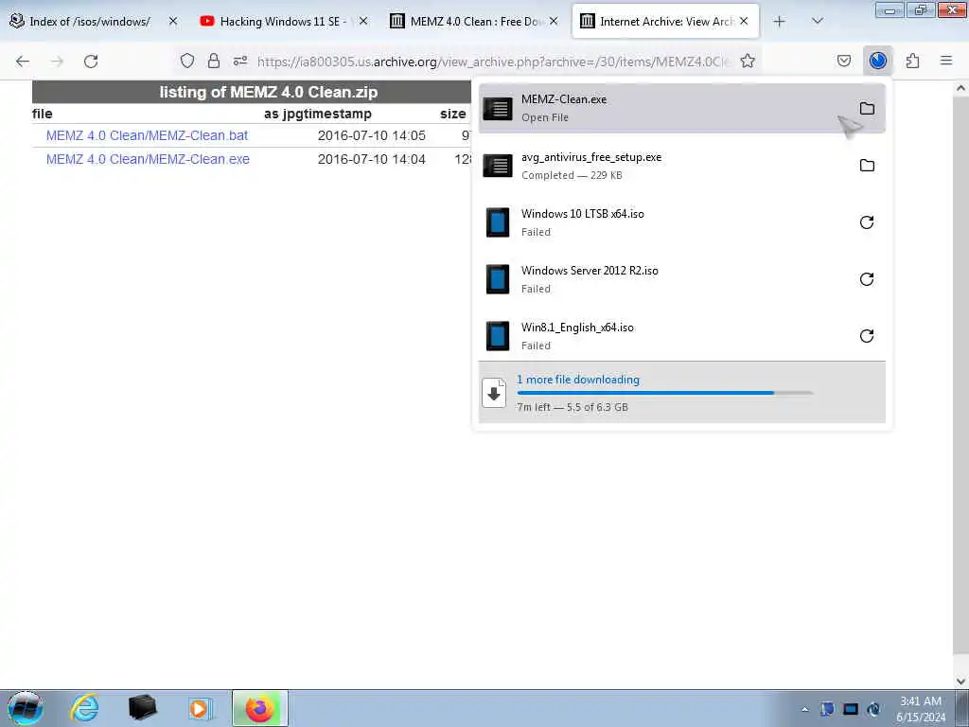
Task: Close the Index of /isos/windows/ tab
Action: pyautogui.click(x=173, y=21)
